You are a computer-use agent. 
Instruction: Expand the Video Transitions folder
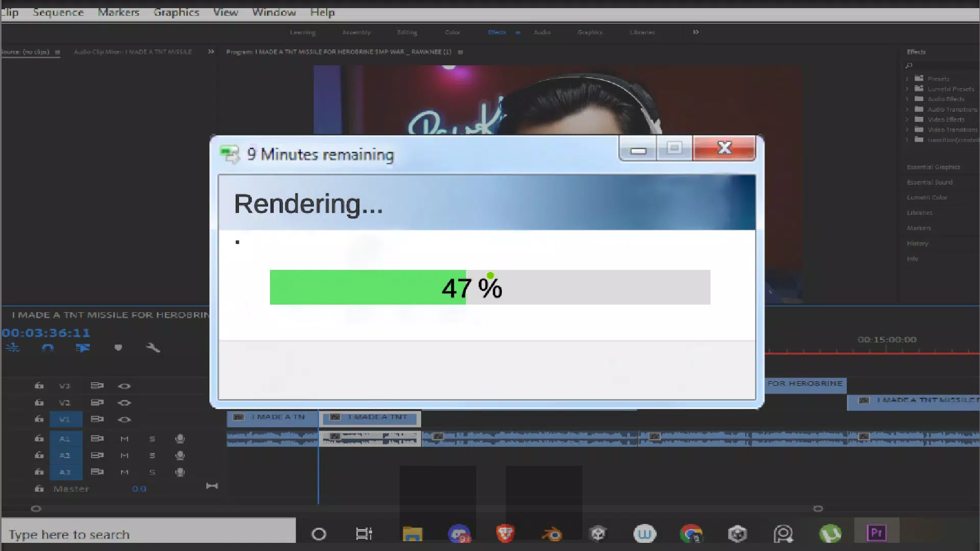pos(907,130)
